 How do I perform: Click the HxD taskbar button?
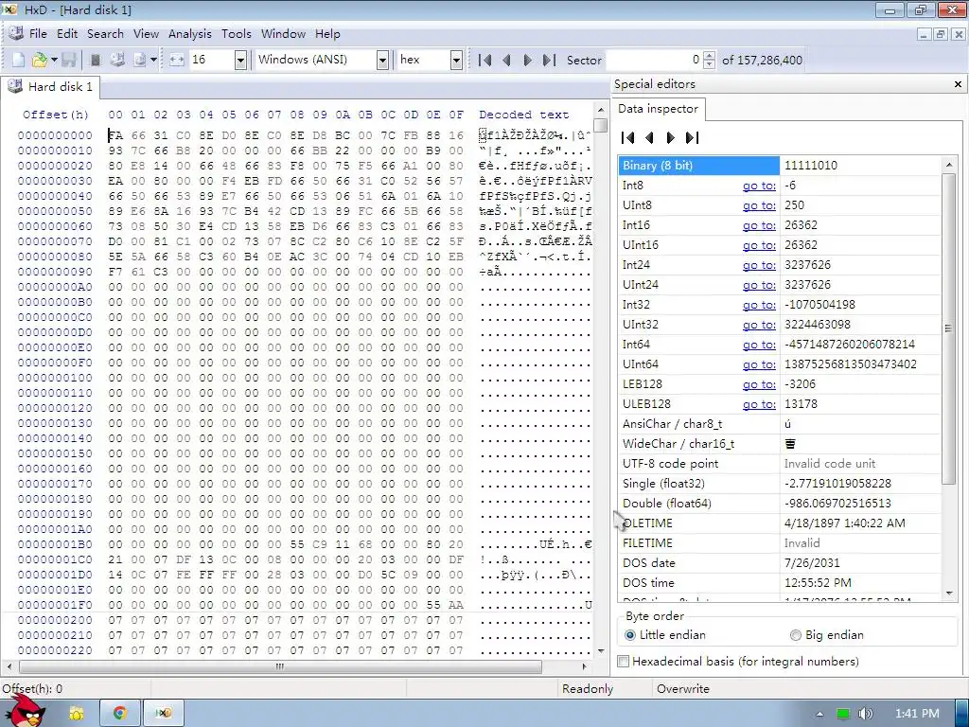(163, 713)
